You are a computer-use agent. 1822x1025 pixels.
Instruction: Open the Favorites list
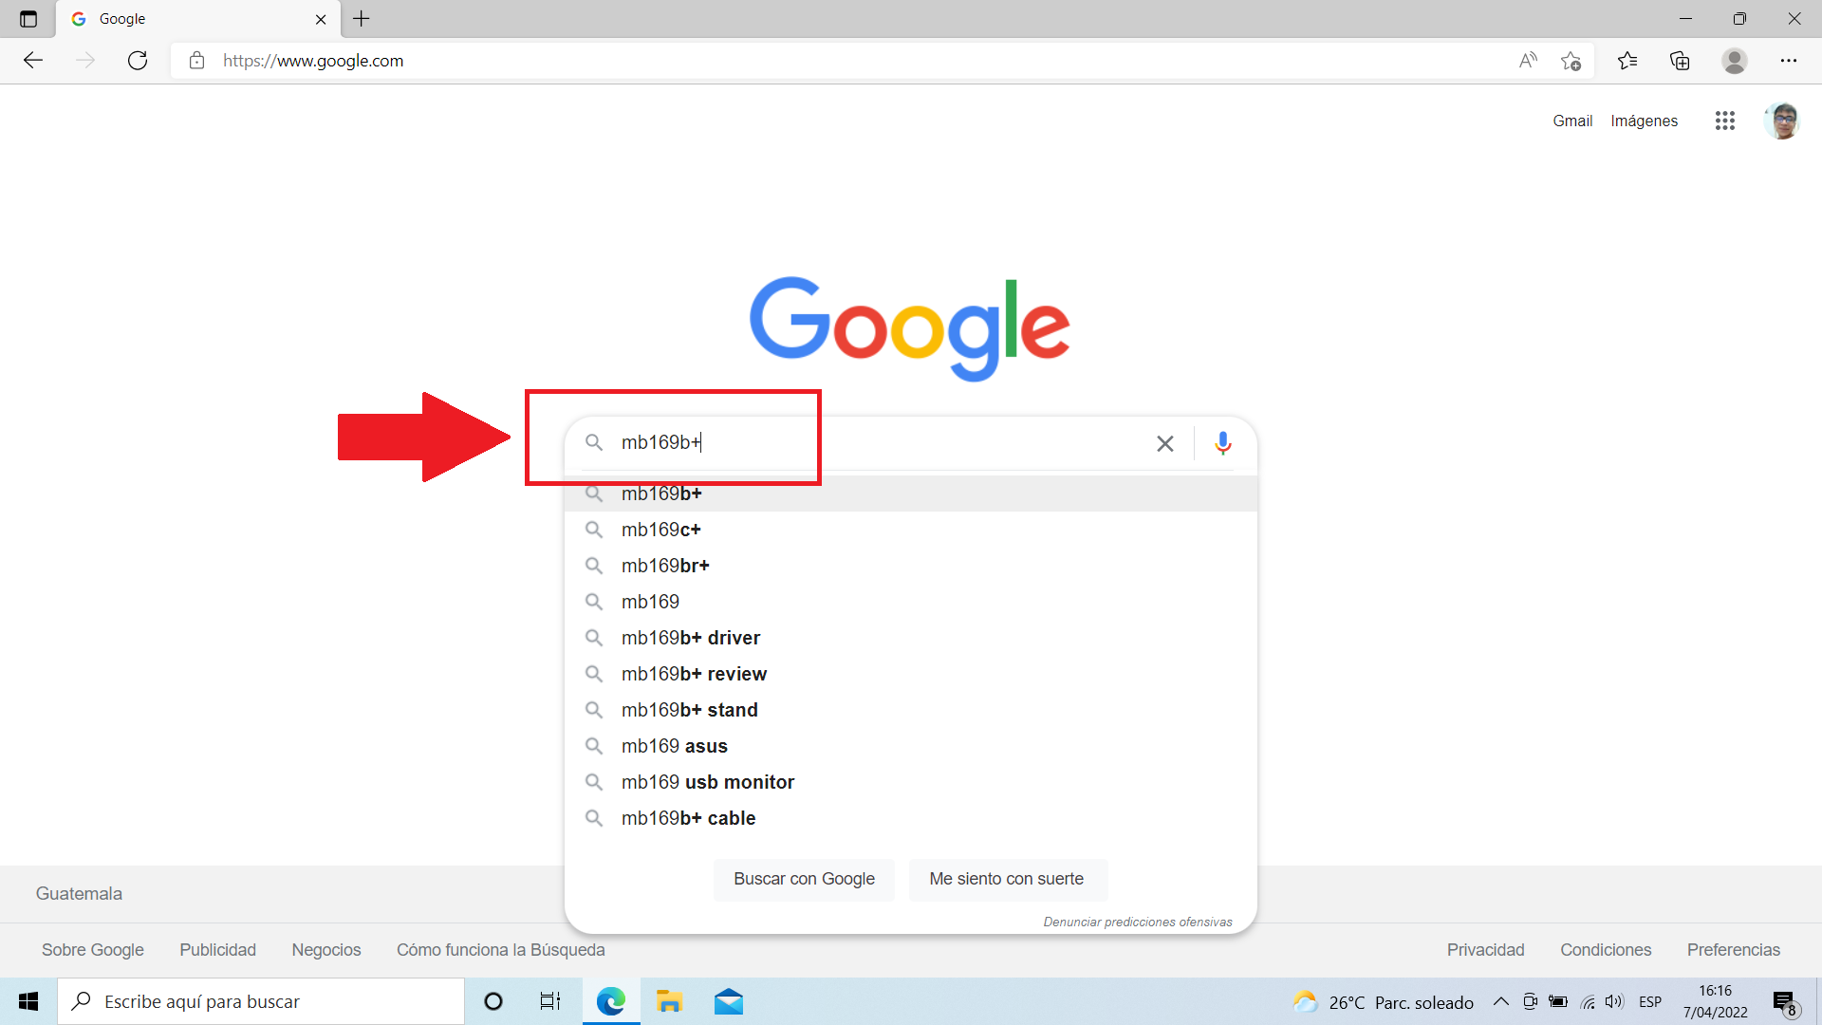click(1627, 61)
